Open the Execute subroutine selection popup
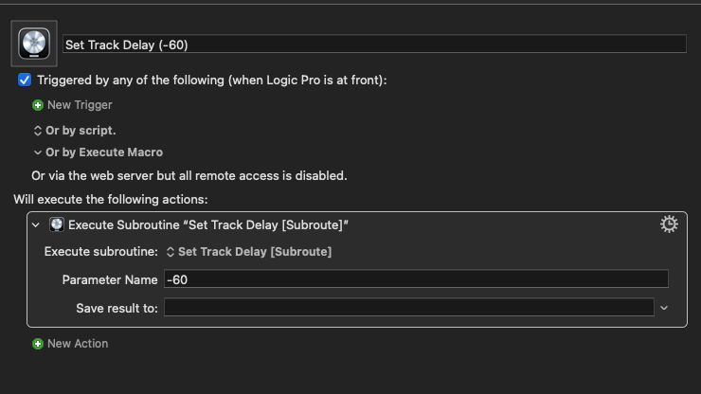The height and width of the screenshot is (394, 701). pyautogui.click(x=248, y=252)
